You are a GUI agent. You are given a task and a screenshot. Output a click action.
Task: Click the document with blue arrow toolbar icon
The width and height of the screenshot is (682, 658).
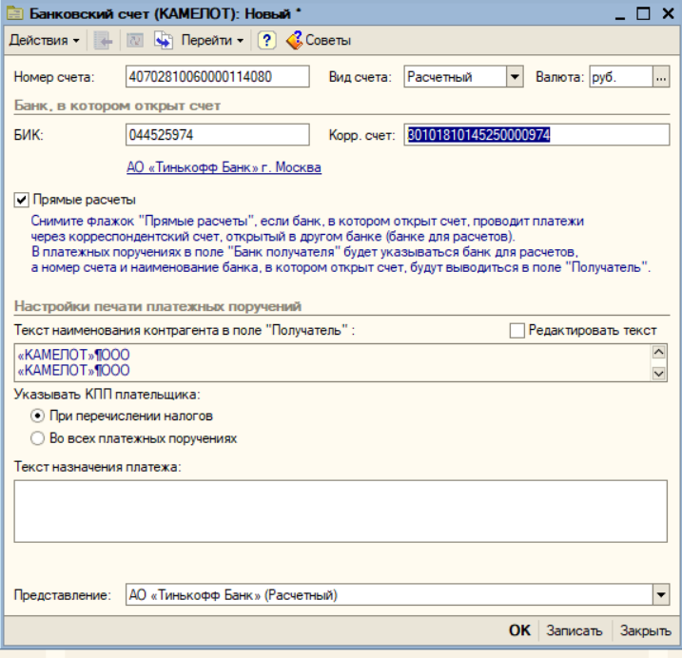(x=164, y=41)
